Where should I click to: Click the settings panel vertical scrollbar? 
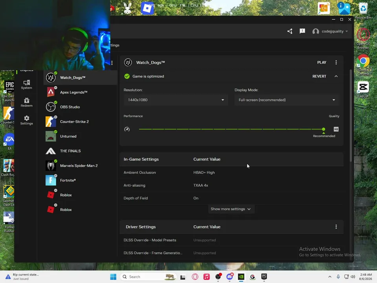351,116
